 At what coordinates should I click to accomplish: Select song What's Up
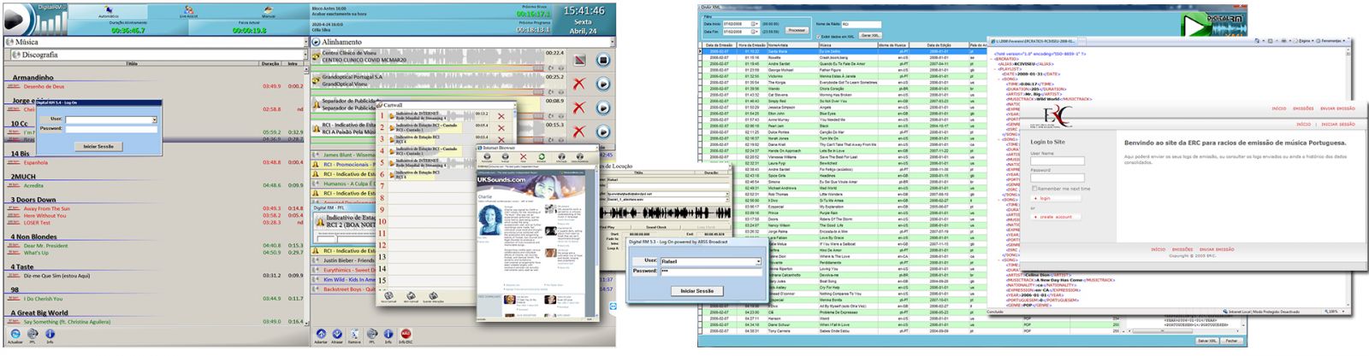tap(36, 253)
